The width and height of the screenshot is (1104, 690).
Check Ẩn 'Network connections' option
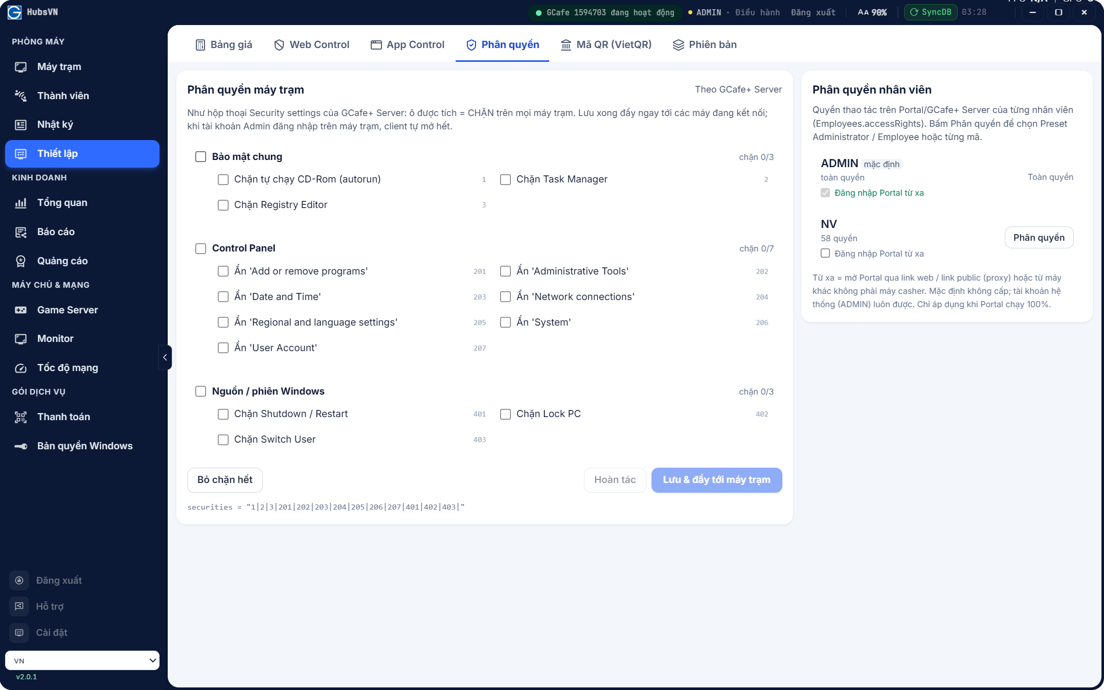(505, 296)
